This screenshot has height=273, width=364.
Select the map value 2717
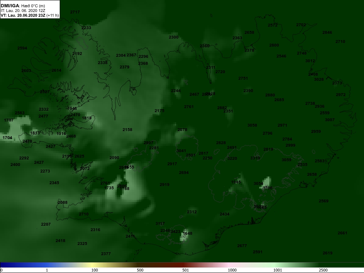(x=75, y=12)
